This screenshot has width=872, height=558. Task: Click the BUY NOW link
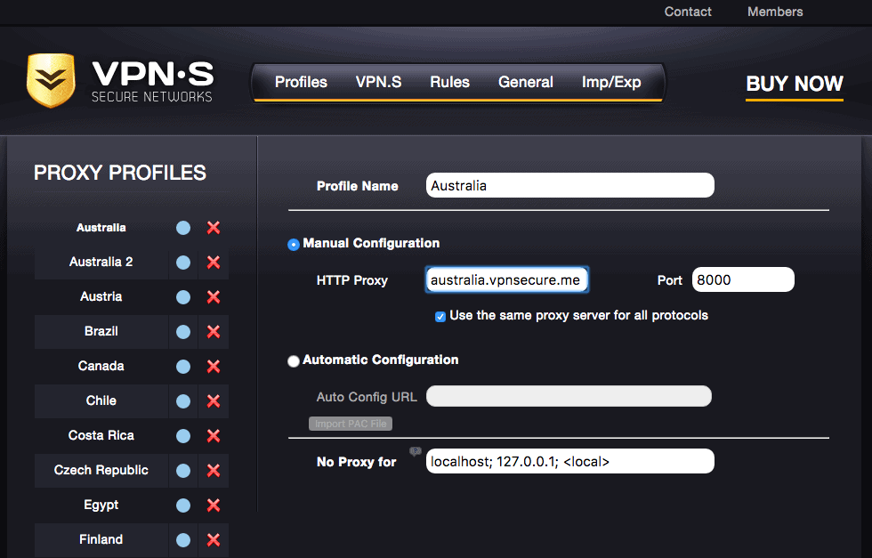[x=794, y=84]
